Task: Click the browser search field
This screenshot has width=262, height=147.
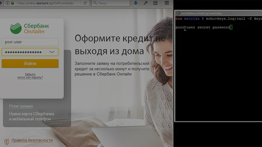Action: pyautogui.click(x=111, y=3)
